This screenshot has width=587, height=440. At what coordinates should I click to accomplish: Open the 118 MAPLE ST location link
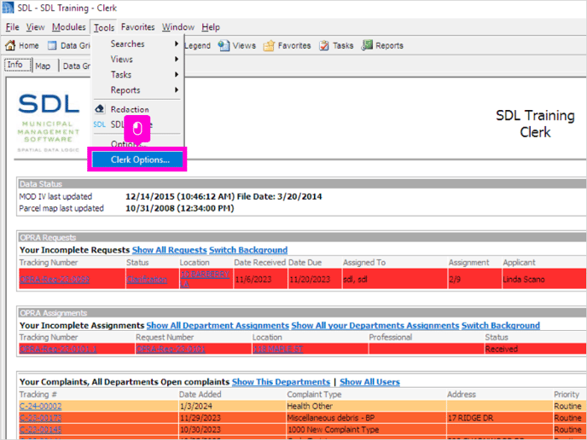(x=278, y=349)
